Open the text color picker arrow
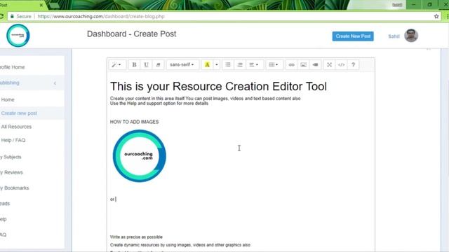This screenshot has height=252, width=449. point(217,65)
